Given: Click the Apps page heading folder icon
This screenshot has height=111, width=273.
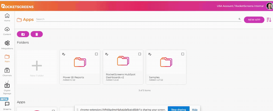Looking at the screenshot, I should (x=19, y=20).
